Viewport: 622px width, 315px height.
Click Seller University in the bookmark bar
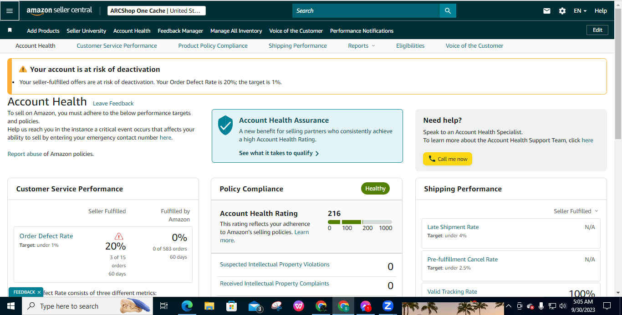point(87,31)
